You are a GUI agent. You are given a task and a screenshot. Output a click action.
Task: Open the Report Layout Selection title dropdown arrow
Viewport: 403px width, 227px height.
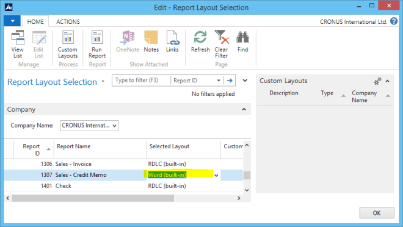(x=103, y=81)
